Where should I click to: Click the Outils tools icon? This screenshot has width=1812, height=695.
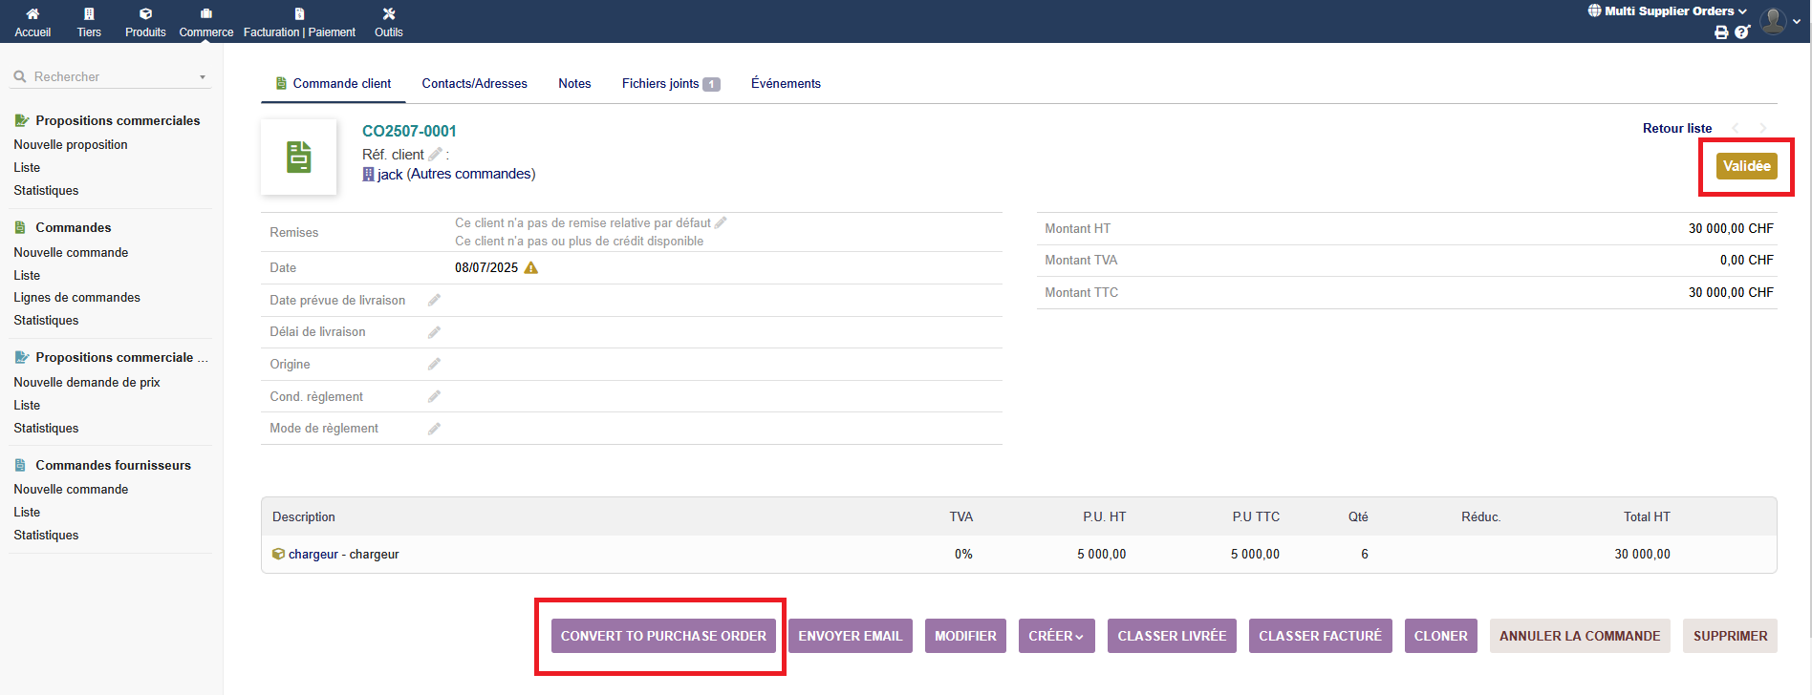tap(388, 14)
